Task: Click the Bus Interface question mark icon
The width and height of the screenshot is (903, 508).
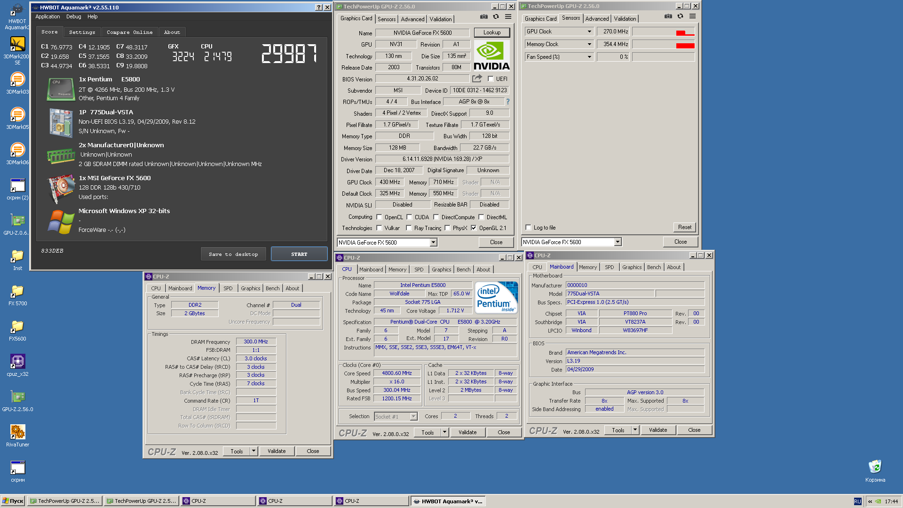Action: (508, 102)
